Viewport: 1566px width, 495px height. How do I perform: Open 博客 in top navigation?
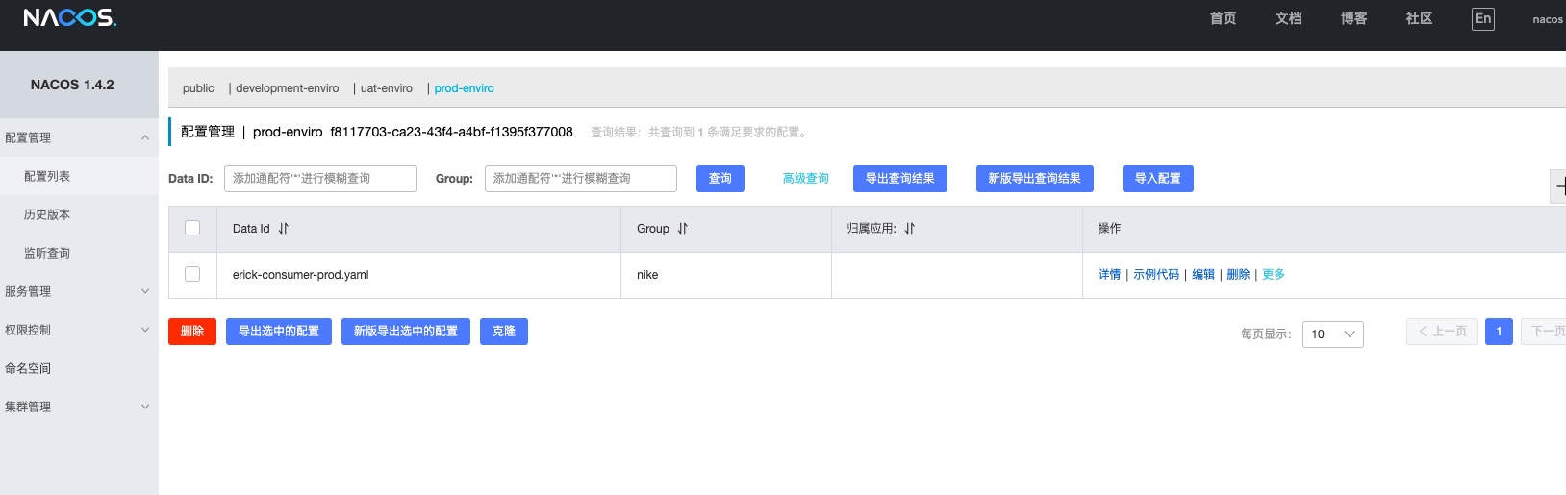pos(1353,18)
